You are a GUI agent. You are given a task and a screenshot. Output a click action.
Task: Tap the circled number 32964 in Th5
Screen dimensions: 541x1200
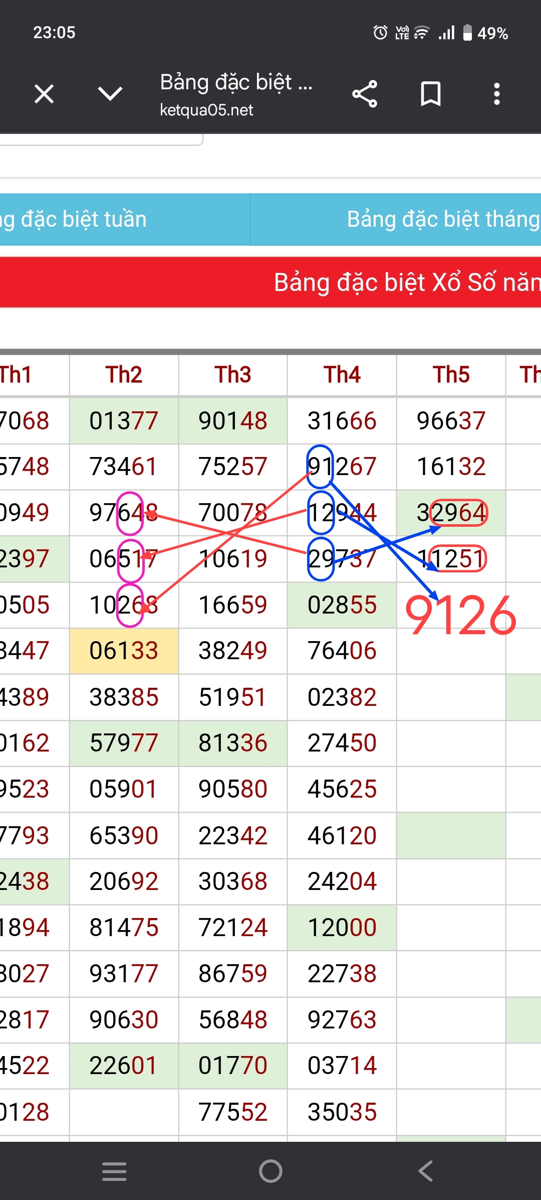click(451, 513)
